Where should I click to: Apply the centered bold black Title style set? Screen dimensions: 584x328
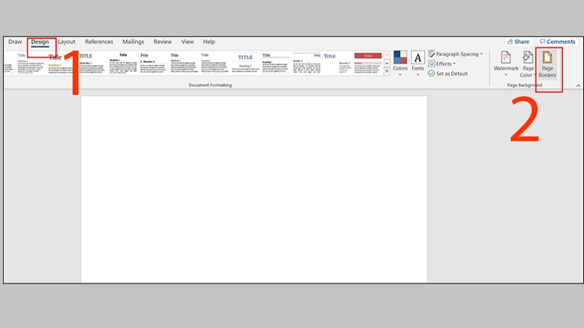(123, 63)
